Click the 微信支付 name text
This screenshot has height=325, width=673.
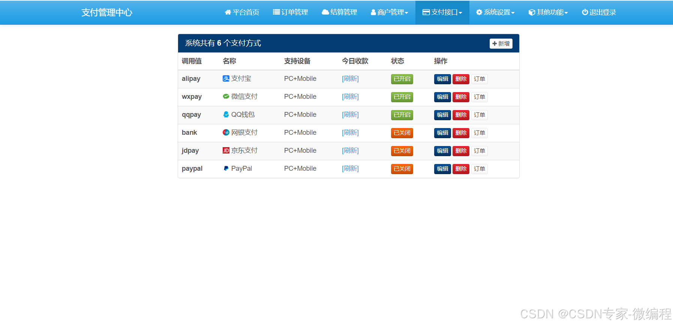click(244, 97)
